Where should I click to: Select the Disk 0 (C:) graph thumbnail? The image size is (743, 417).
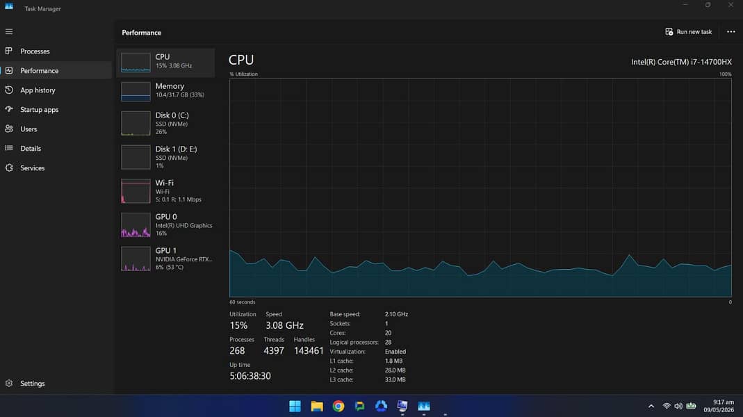[136, 123]
